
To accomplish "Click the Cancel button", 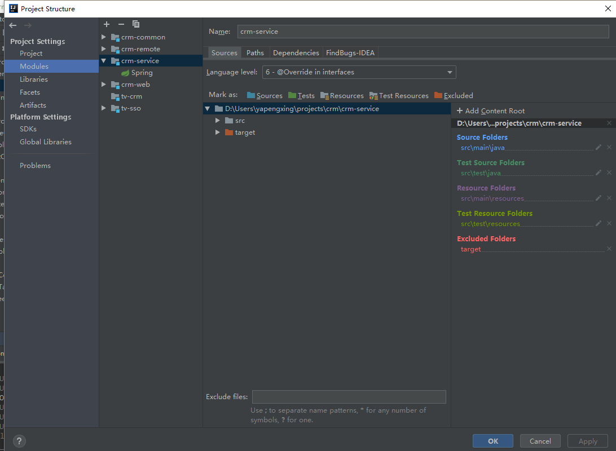I will click(x=540, y=441).
